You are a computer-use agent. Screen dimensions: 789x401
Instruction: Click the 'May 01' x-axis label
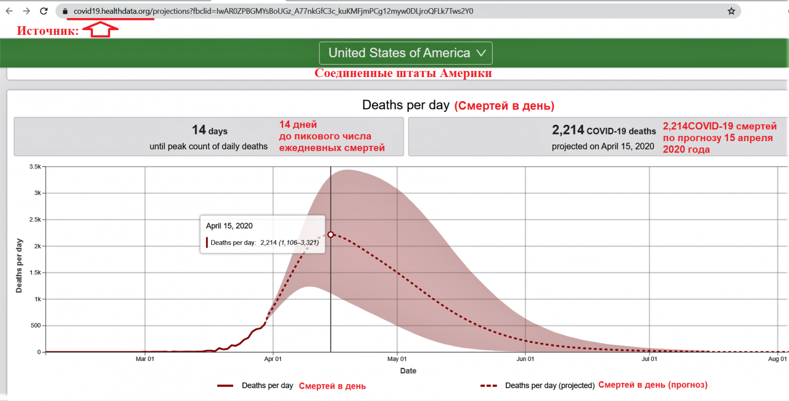point(397,360)
